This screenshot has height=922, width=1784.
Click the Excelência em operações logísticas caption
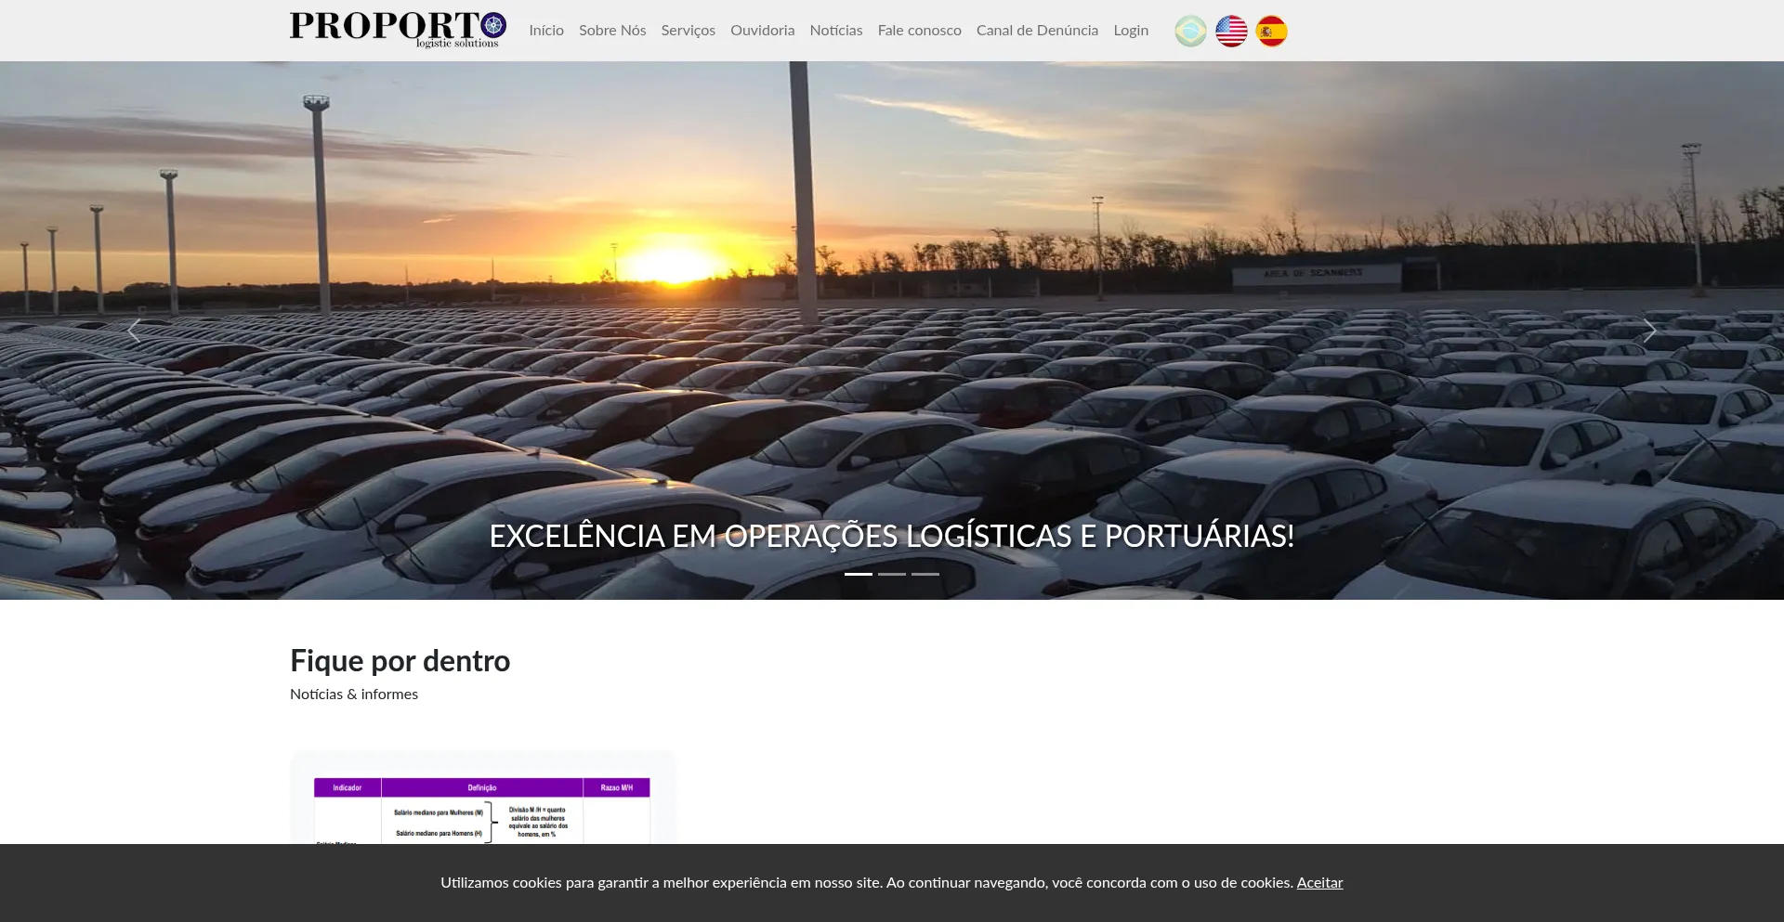(x=892, y=536)
